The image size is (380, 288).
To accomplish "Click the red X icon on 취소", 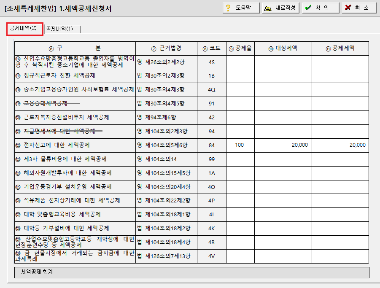I will coord(348,8).
